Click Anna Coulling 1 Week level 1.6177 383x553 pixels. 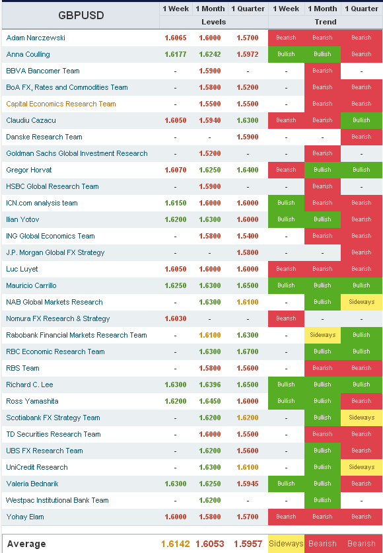tap(176, 54)
